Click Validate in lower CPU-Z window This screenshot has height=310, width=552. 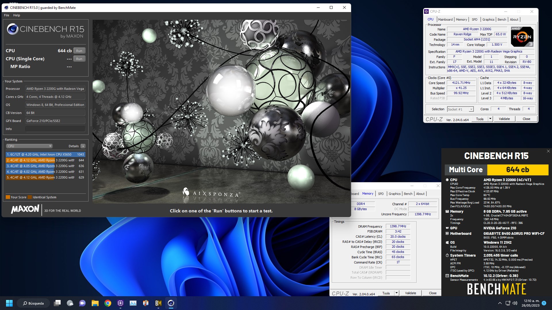tap(410, 293)
